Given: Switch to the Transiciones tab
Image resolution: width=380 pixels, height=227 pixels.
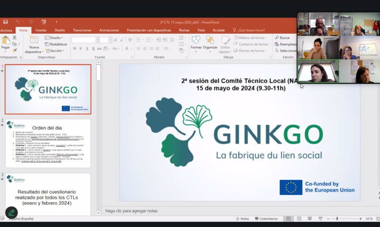Looking at the screenshot, I should pyautogui.click(x=82, y=30).
